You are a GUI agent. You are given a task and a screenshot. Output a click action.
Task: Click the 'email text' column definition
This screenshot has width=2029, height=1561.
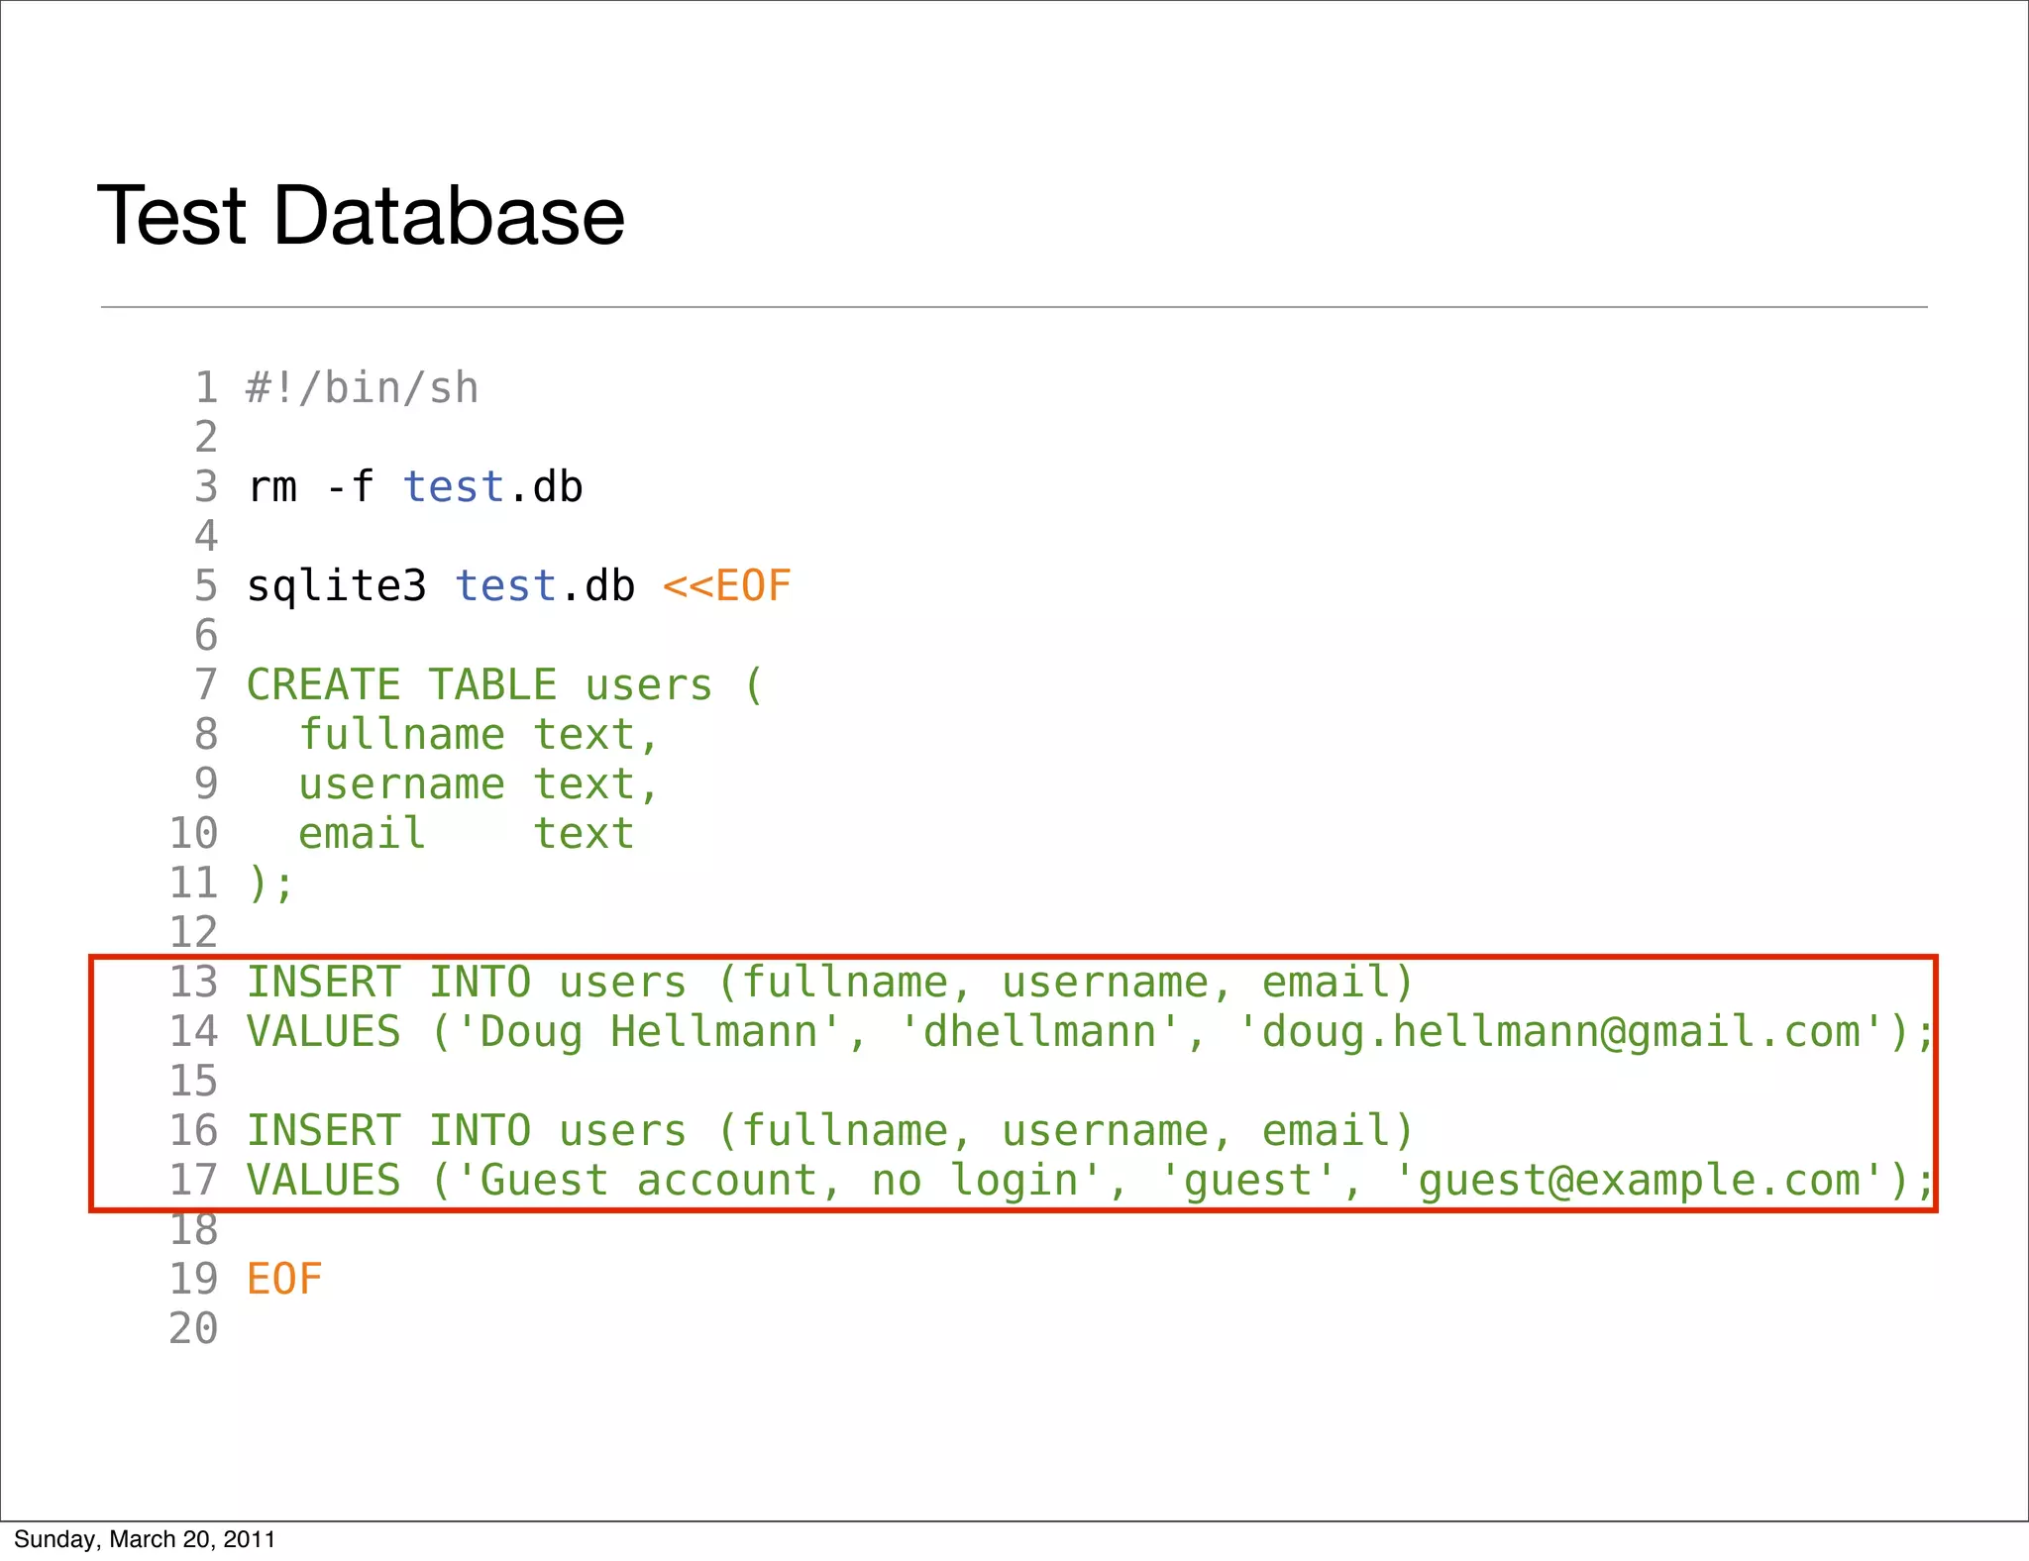tap(467, 833)
